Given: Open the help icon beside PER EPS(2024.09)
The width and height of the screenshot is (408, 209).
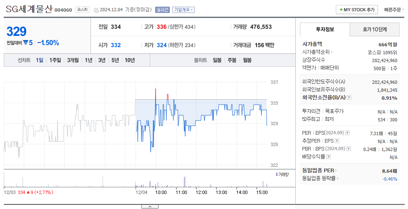Looking at the screenshot, I should [x=348, y=133].
